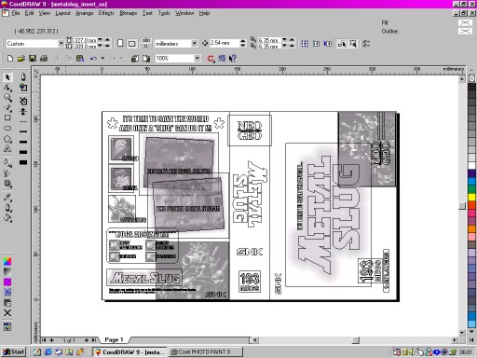Select the Zoom magnifier tool
This screenshot has height=358, width=477.
7,98
